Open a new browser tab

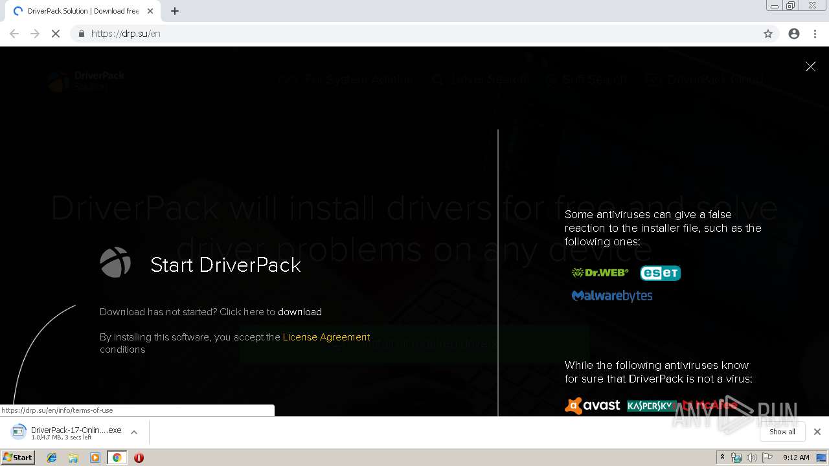click(175, 11)
